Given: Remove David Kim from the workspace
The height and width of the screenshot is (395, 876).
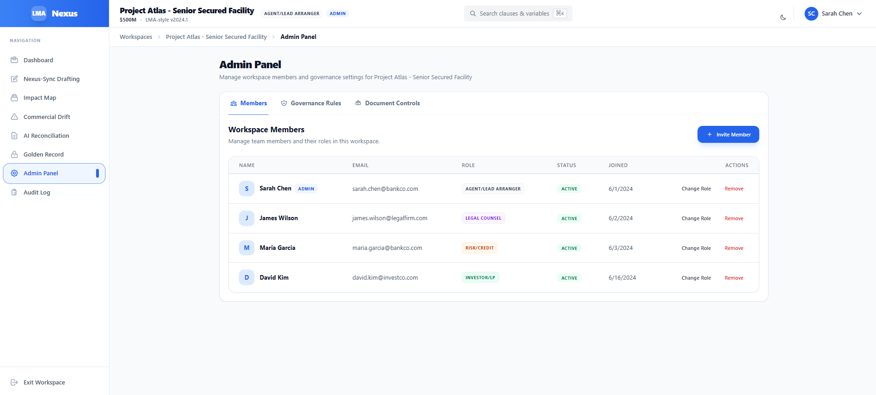Looking at the screenshot, I should pyautogui.click(x=734, y=278).
